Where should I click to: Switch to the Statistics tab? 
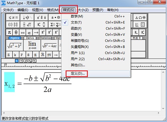(45, 38)
